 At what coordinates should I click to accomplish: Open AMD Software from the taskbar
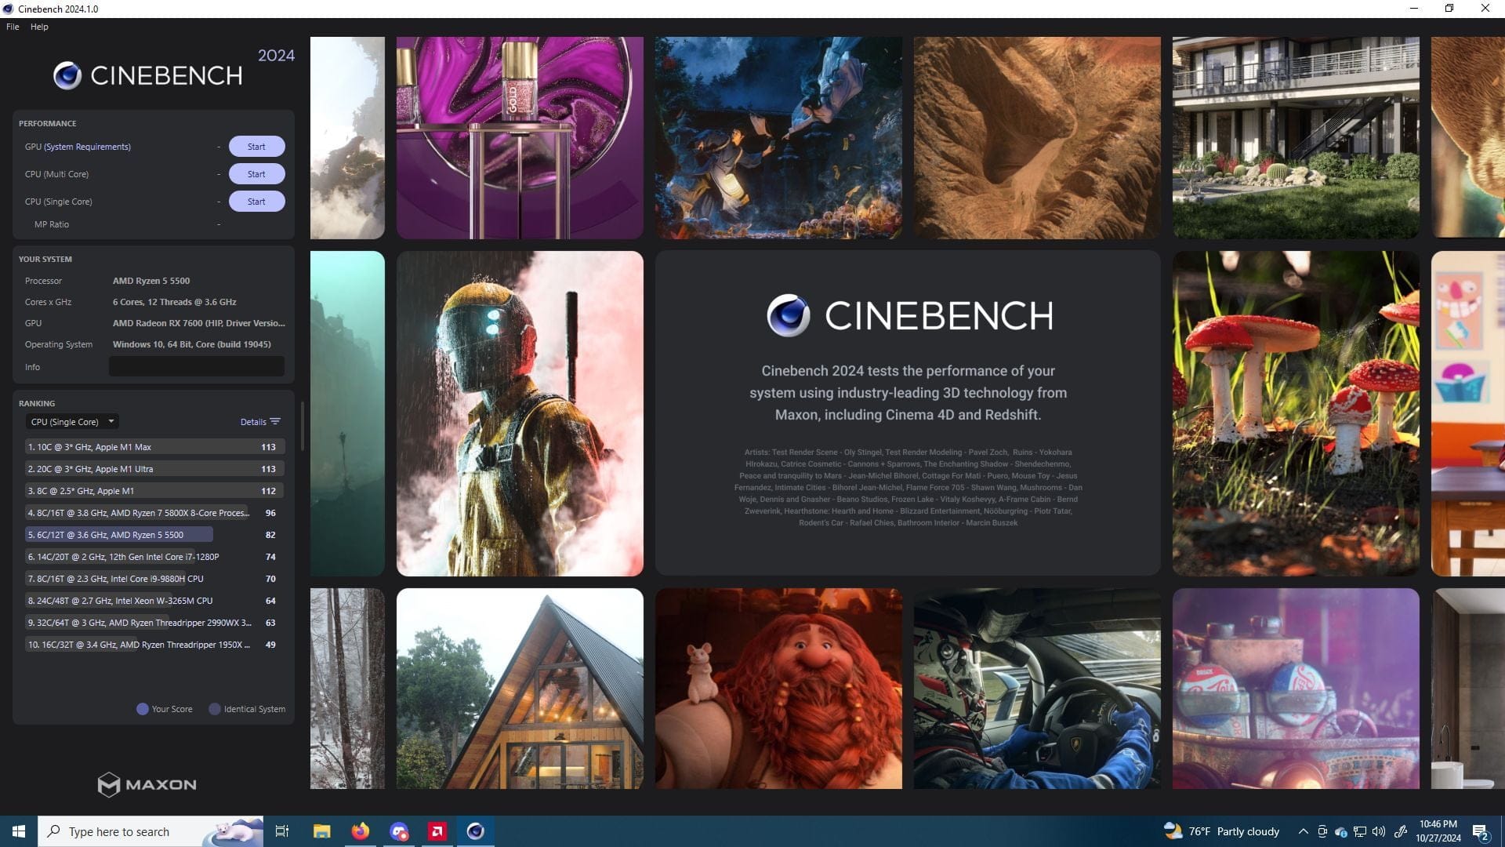pyautogui.click(x=437, y=831)
